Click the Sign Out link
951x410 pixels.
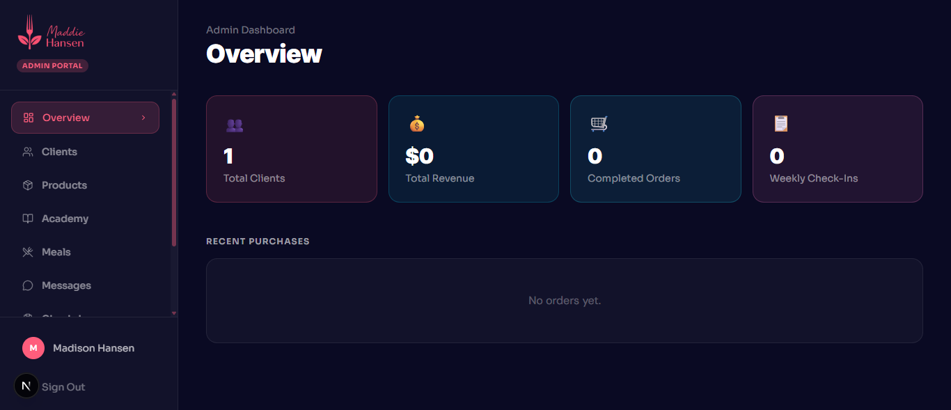click(x=63, y=387)
